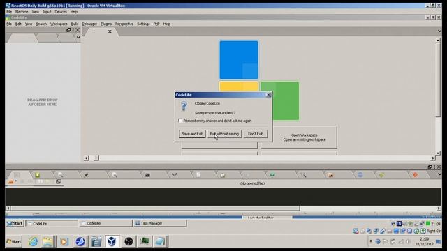Viewport: 447px width, 251px height.
Task: Open the Workspace menu
Action: click(x=59, y=24)
